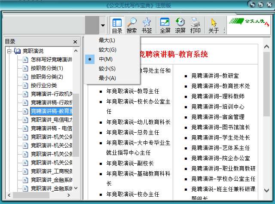Open link 竞聘演讲词-宿舍管理

tap(218, 117)
